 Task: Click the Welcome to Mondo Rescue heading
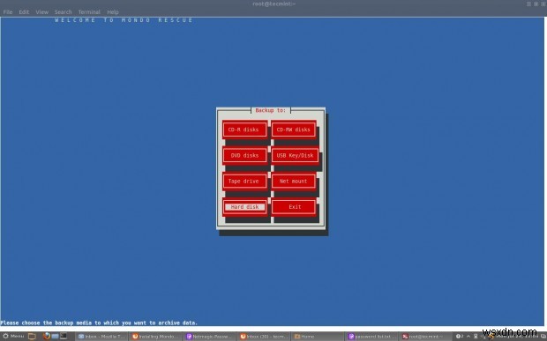click(x=124, y=20)
